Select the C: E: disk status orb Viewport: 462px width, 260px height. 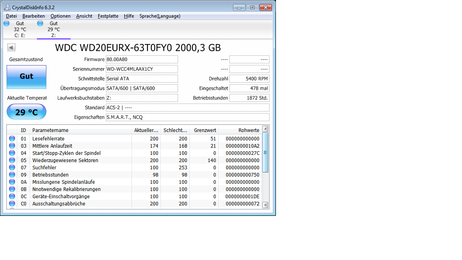point(6,23)
